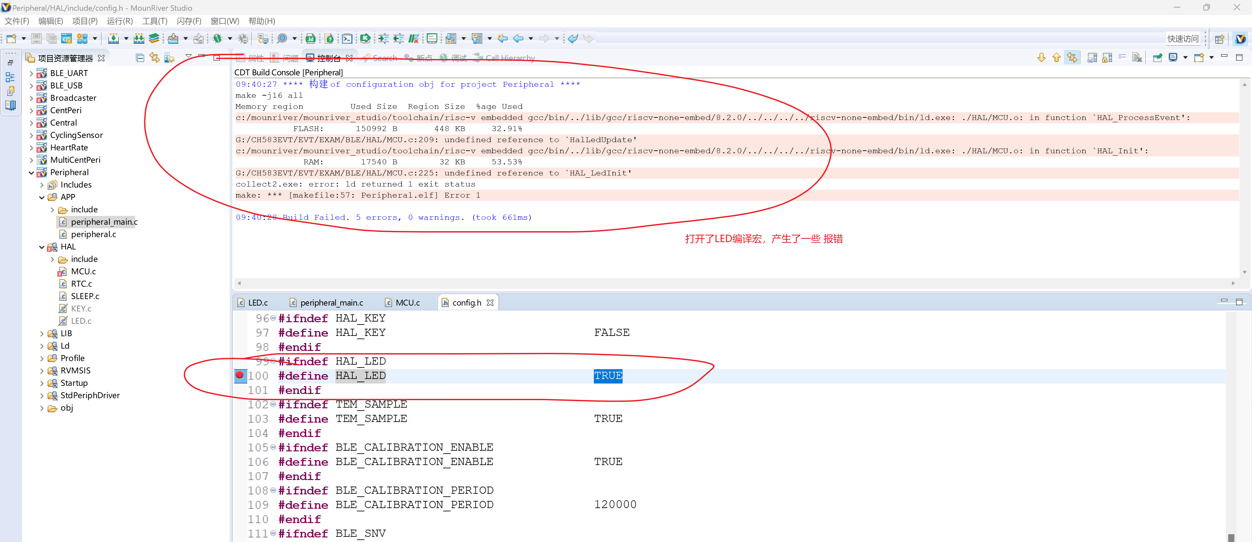Image resolution: width=1252 pixels, height=542 pixels.
Task: Select LED.c in the project tree
Action: [x=75, y=321]
